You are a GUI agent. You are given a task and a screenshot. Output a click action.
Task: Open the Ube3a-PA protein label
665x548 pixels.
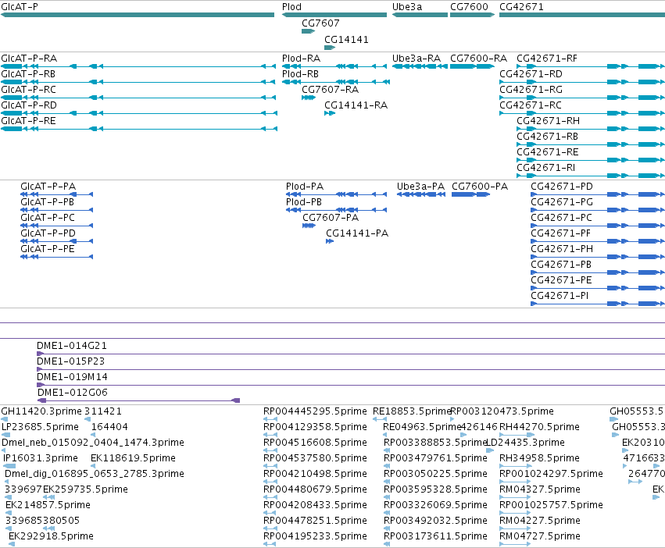coord(420,187)
